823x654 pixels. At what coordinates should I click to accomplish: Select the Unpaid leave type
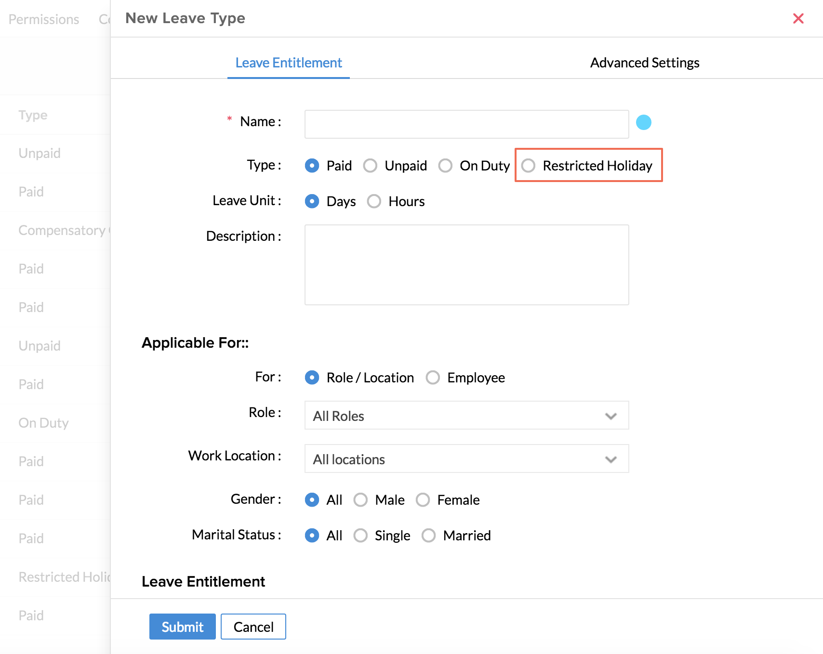click(x=370, y=166)
